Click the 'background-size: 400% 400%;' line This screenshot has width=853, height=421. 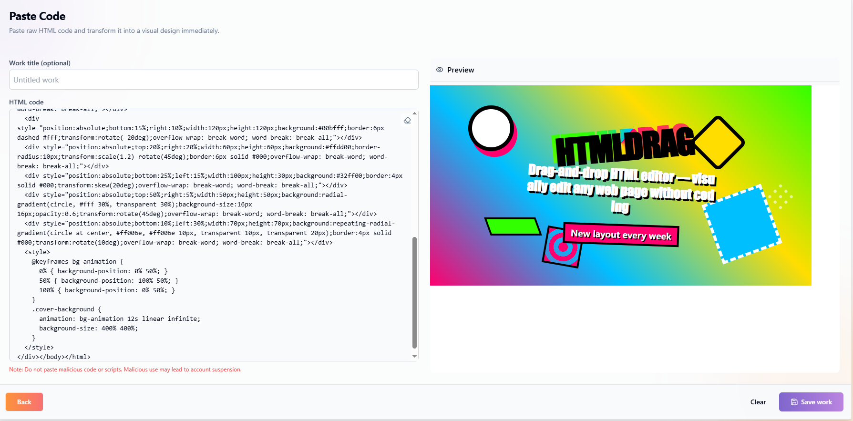88,328
